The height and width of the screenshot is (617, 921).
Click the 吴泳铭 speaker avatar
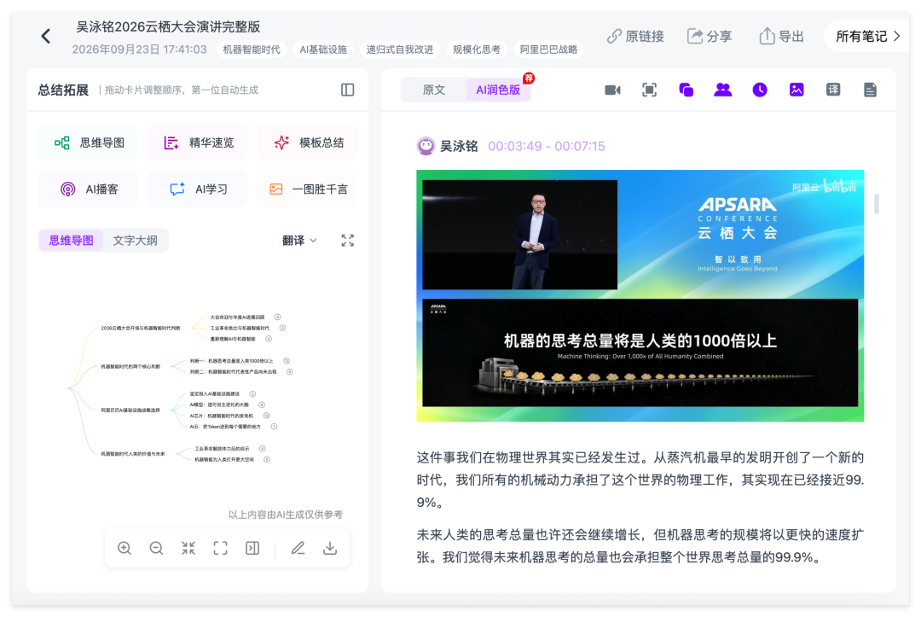pyautogui.click(x=426, y=146)
